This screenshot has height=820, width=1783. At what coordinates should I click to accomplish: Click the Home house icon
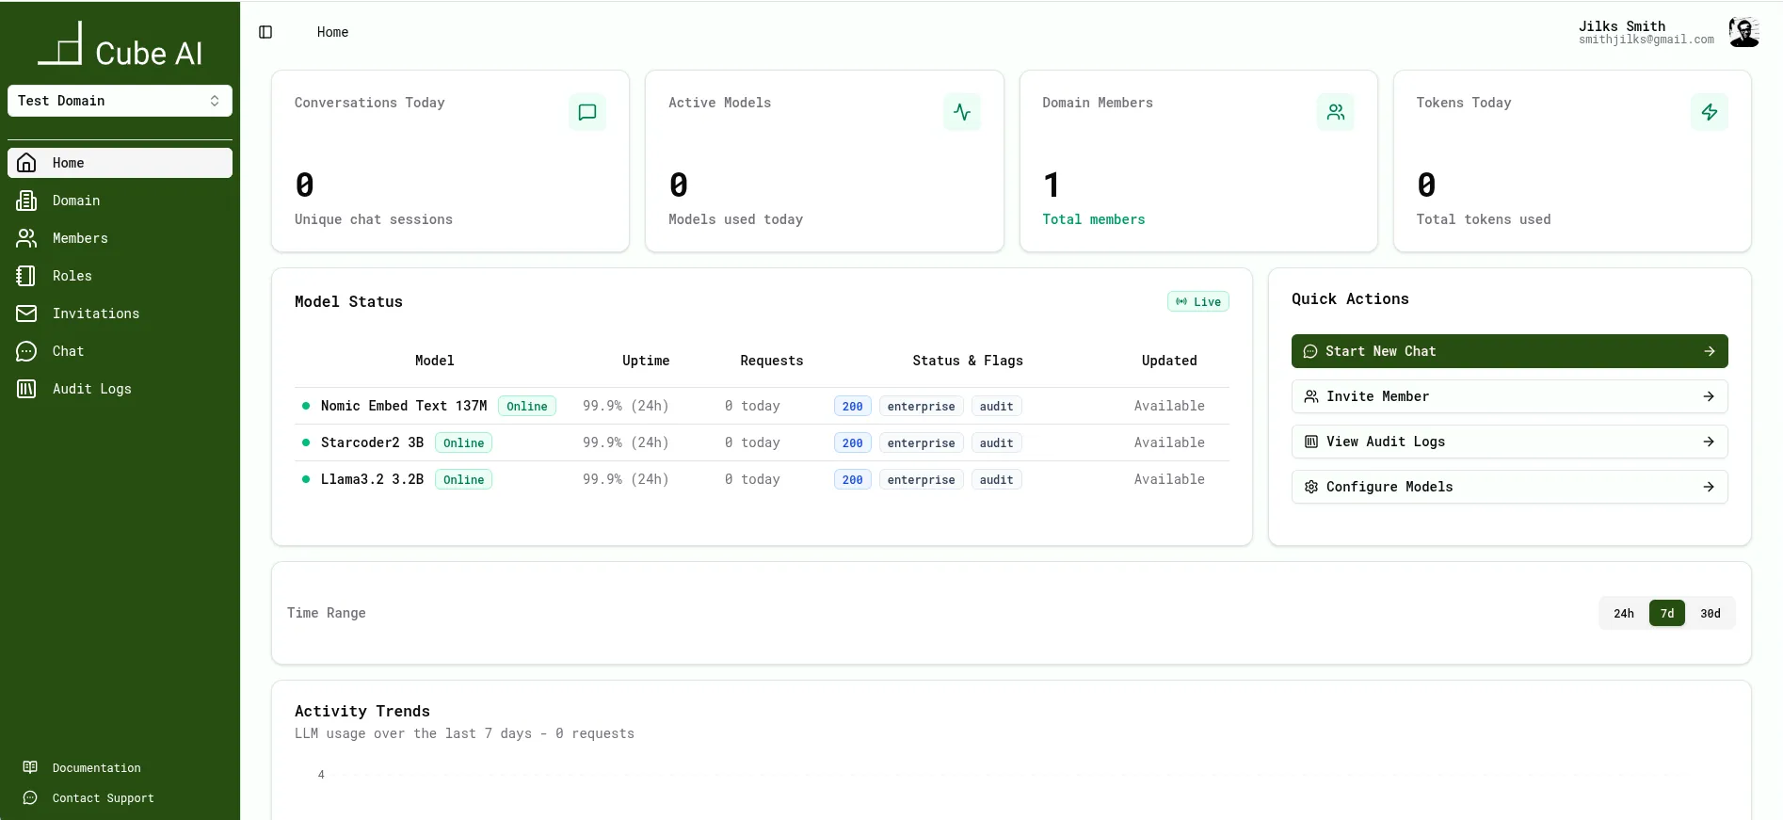click(x=26, y=163)
